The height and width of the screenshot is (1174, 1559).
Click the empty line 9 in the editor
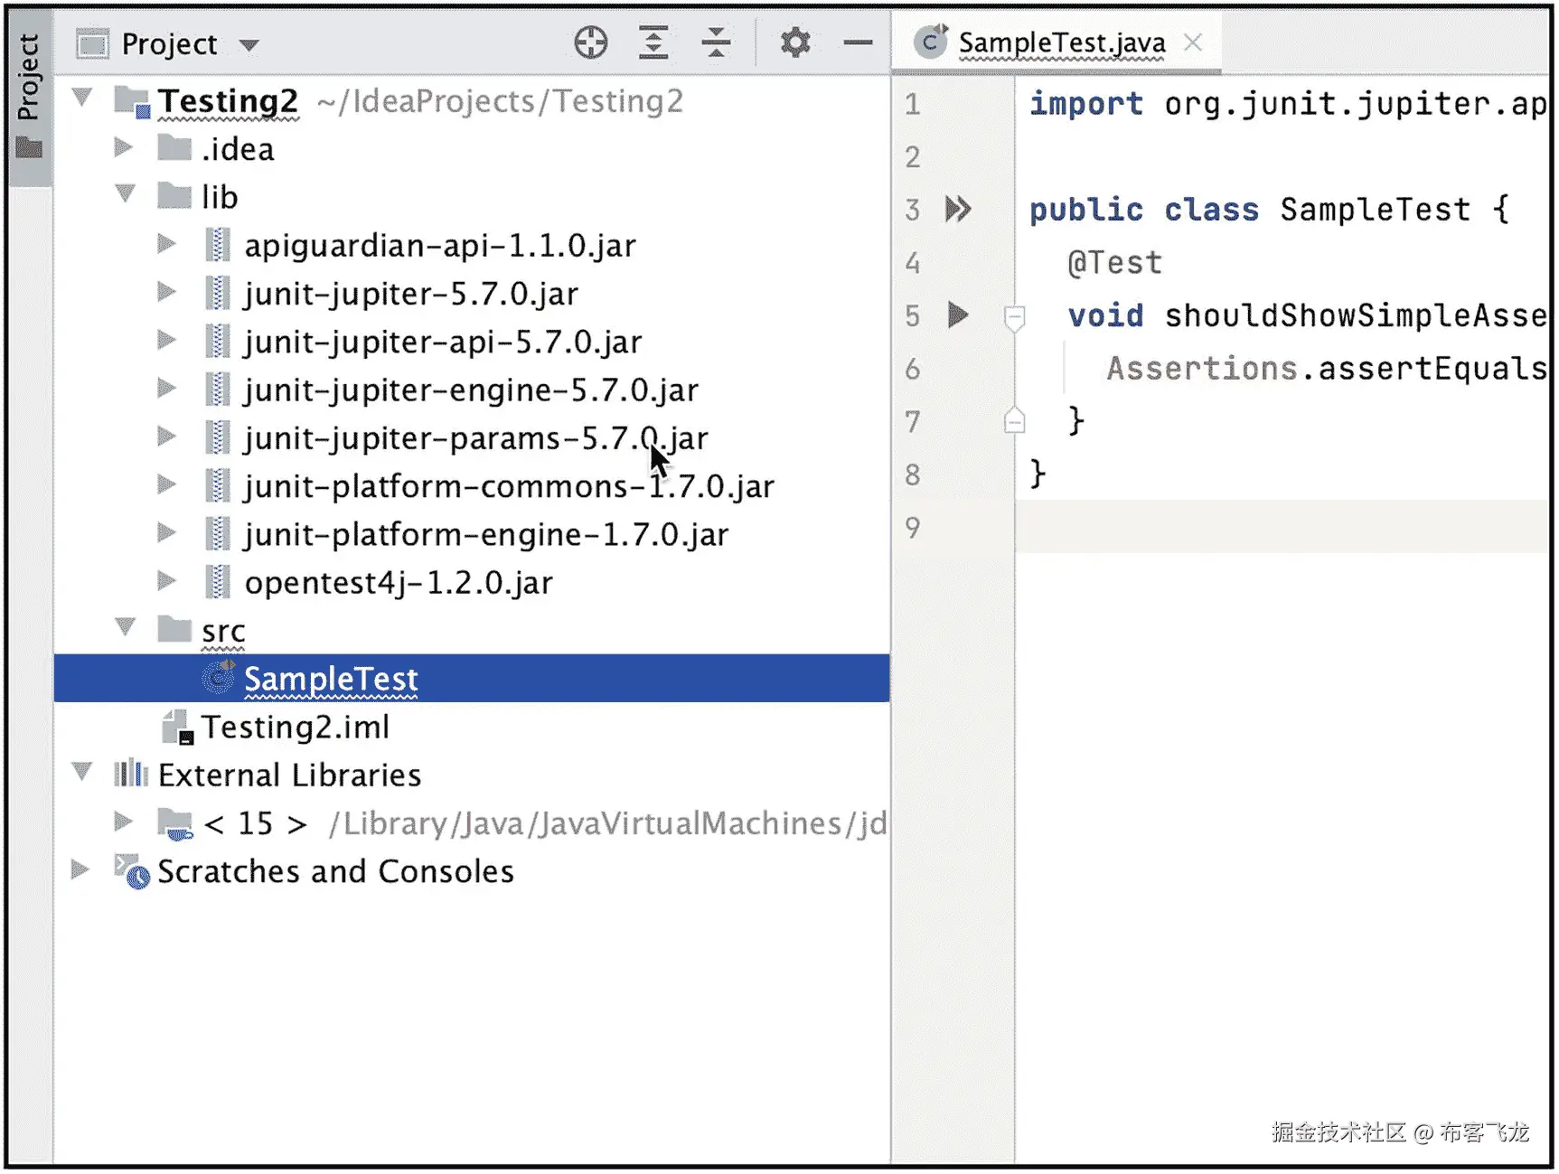point(1265,527)
